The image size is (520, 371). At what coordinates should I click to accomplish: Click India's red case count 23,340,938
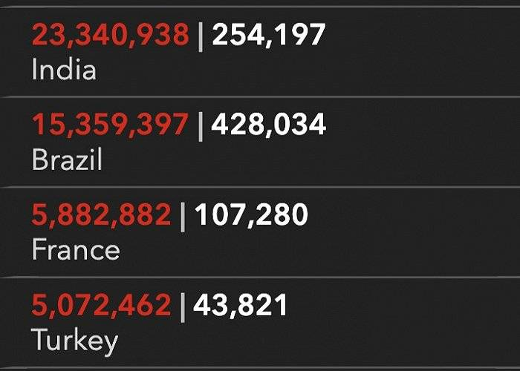[x=111, y=35]
